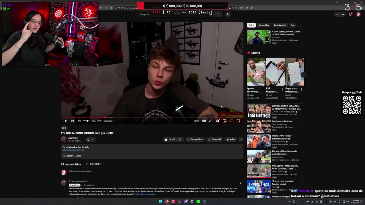Switch to theater mode
The height and width of the screenshot is (205, 365).
(231, 121)
